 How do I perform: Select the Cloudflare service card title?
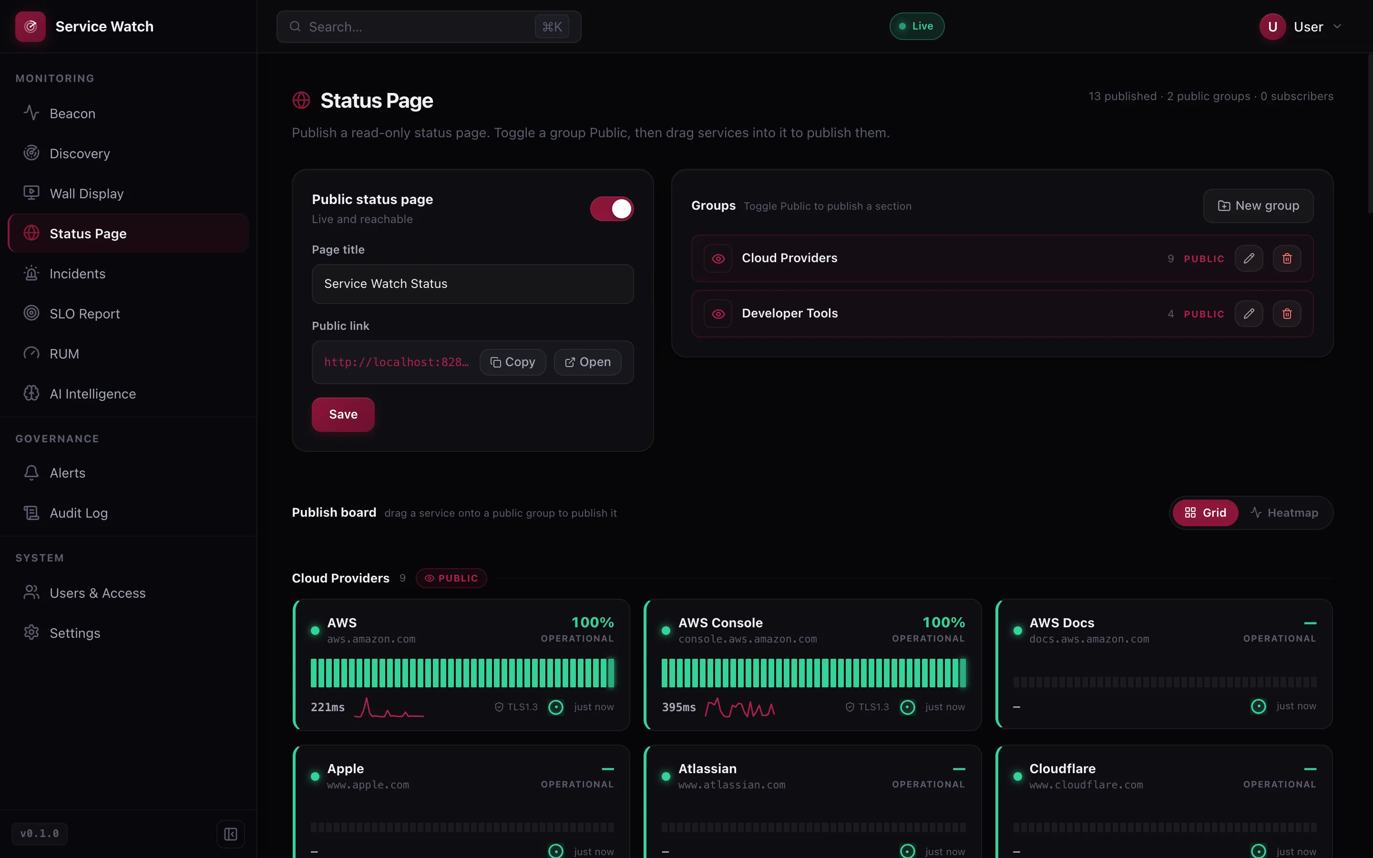point(1062,768)
